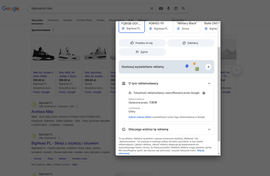Image resolution: width=270 pixels, height=176 pixels.
Task: Start voice search with the microphone icon
Action: tap(168, 9)
